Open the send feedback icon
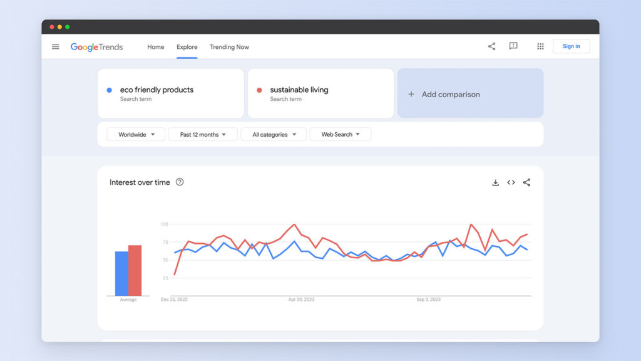 pyautogui.click(x=513, y=46)
